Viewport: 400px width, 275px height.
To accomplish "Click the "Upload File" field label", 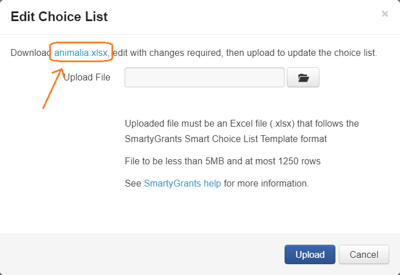I will click(x=87, y=77).
